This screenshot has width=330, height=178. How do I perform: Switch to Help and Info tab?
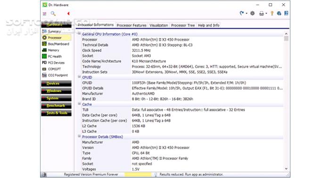(208, 25)
